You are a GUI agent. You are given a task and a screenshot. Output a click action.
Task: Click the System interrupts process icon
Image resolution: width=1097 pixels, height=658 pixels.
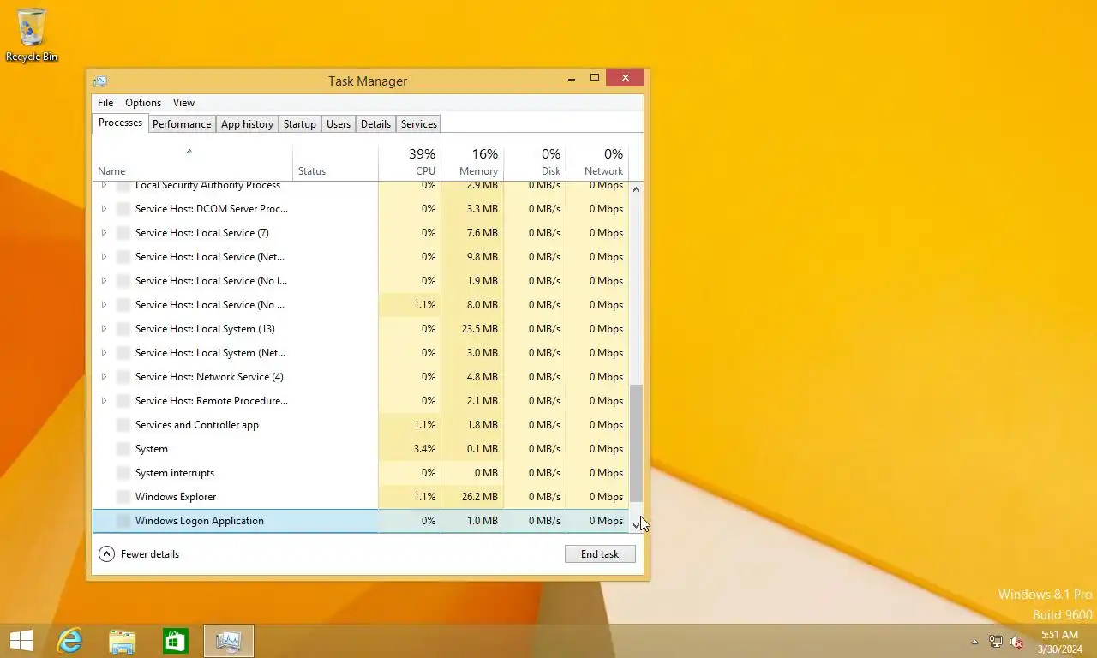pyautogui.click(x=123, y=473)
